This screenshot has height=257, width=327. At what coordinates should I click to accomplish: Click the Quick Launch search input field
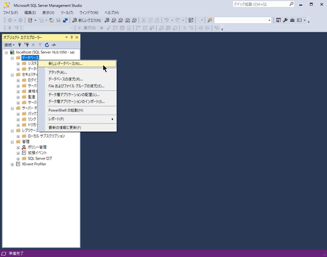261,4
